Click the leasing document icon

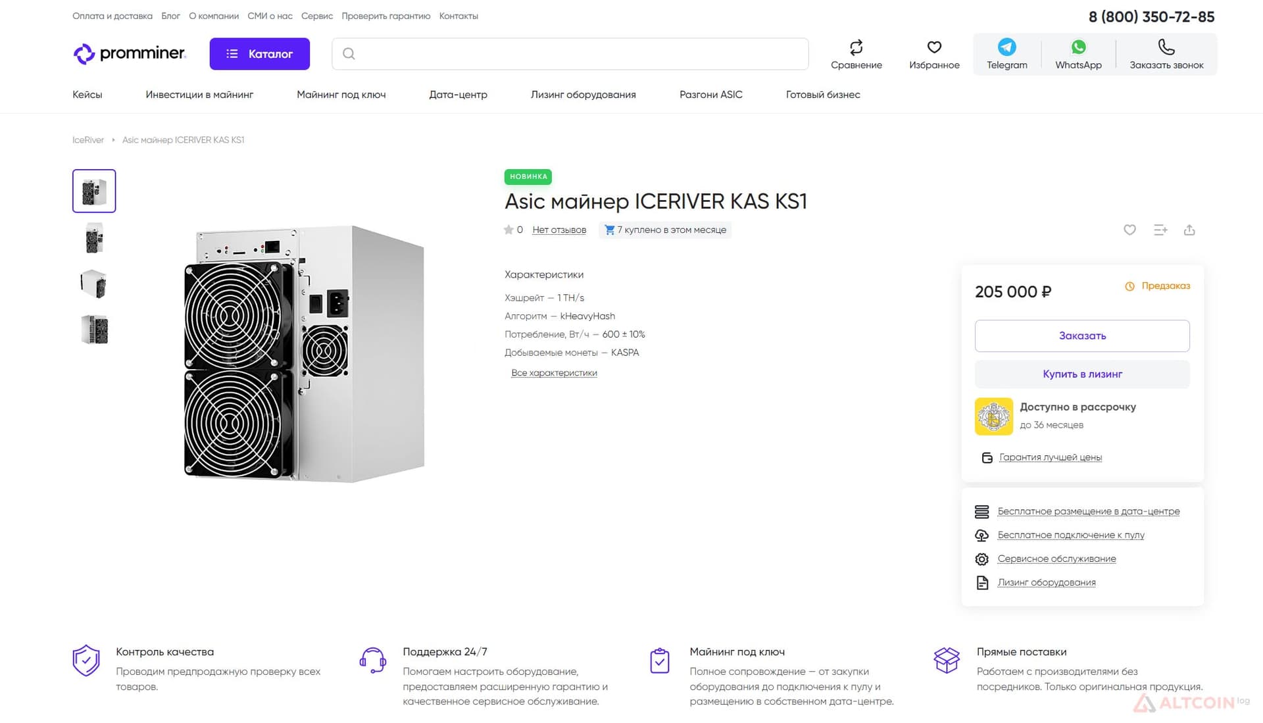tap(982, 582)
